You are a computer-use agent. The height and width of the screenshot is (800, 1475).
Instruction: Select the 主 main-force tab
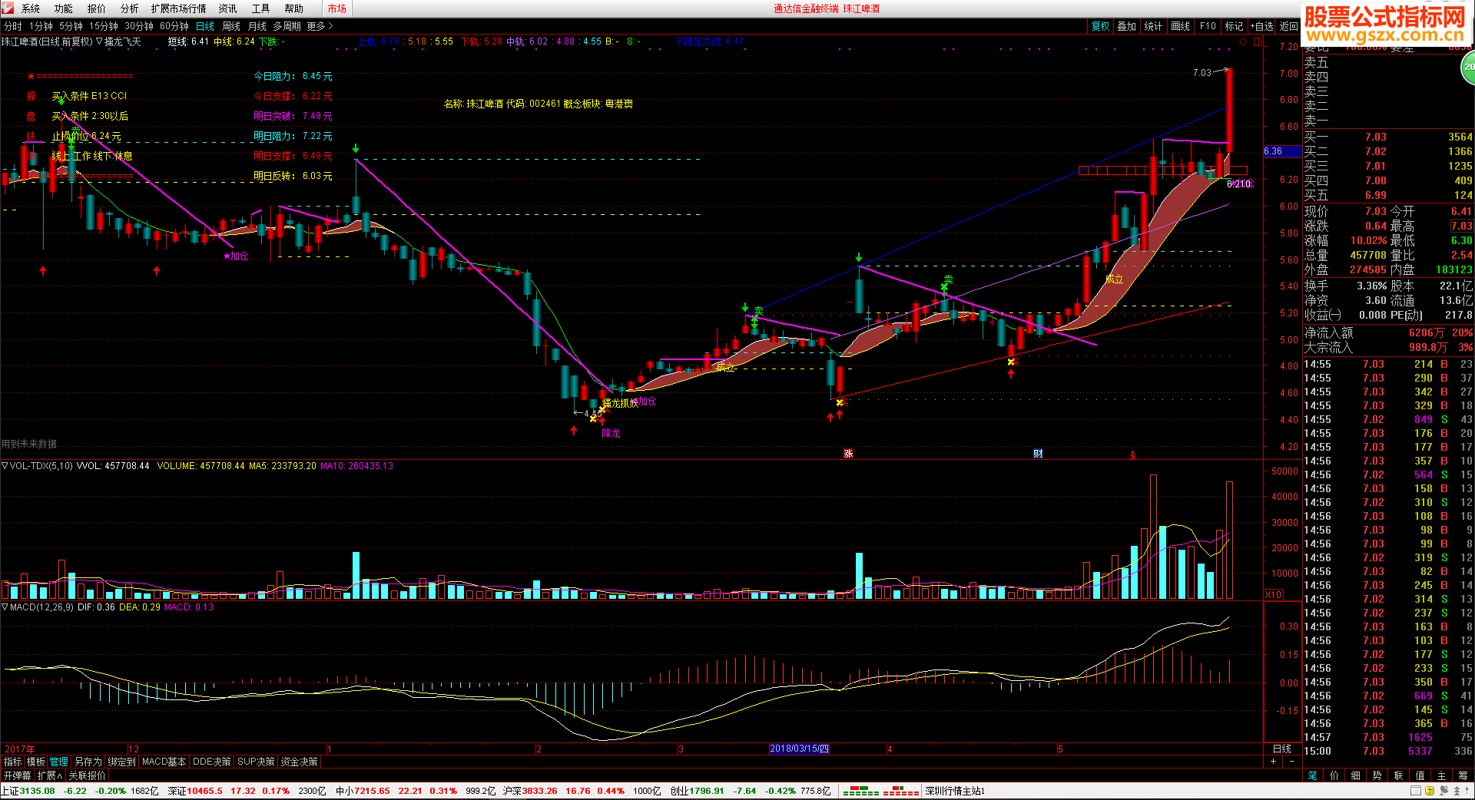click(x=1442, y=775)
